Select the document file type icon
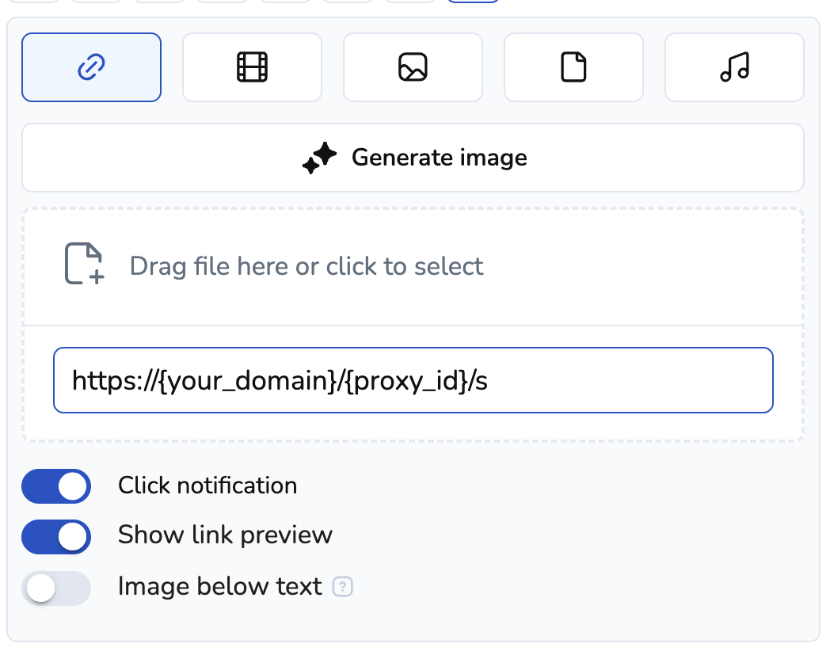Image resolution: width=830 pixels, height=651 pixels. 573,68
